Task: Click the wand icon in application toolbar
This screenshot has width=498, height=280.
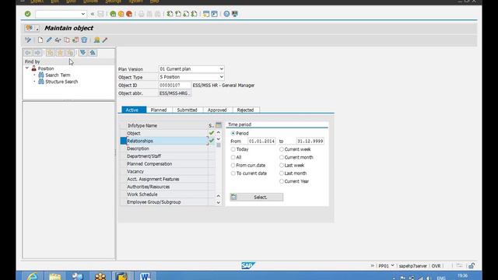Action: pos(105,40)
